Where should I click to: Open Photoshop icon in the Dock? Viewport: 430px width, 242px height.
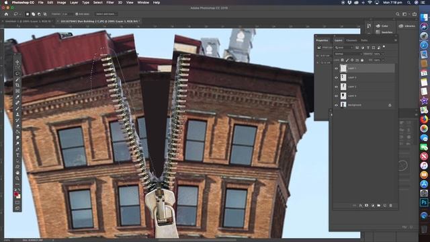click(424, 202)
